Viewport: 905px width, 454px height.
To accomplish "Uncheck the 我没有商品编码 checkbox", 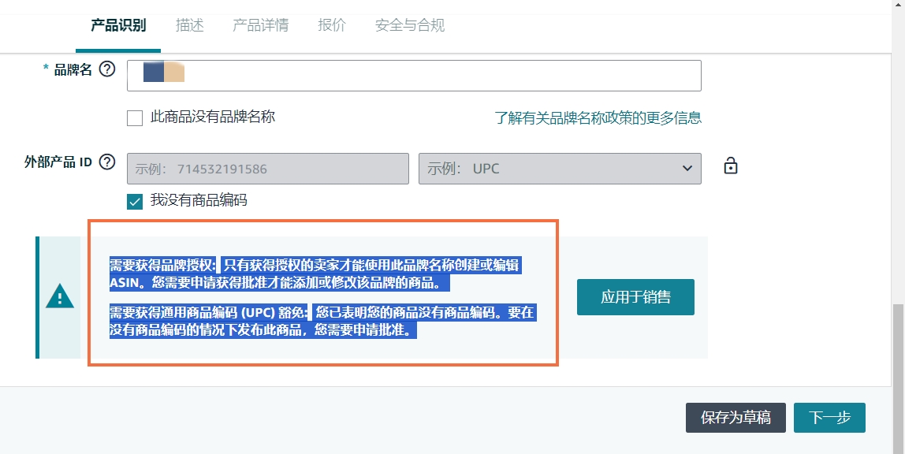I will 135,201.
